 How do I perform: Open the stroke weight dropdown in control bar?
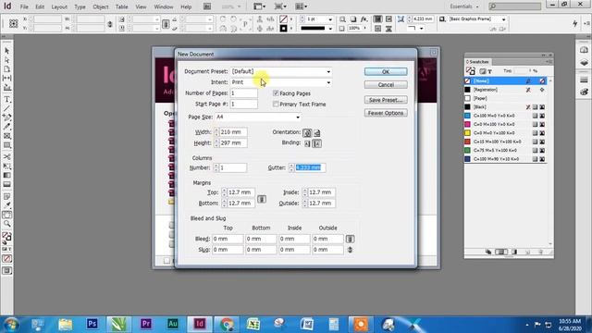pyautogui.click(x=330, y=19)
